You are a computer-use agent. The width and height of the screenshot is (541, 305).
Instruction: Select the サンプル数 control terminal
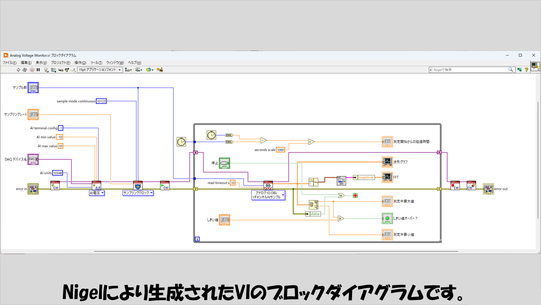pyautogui.click(x=33, y=87)
